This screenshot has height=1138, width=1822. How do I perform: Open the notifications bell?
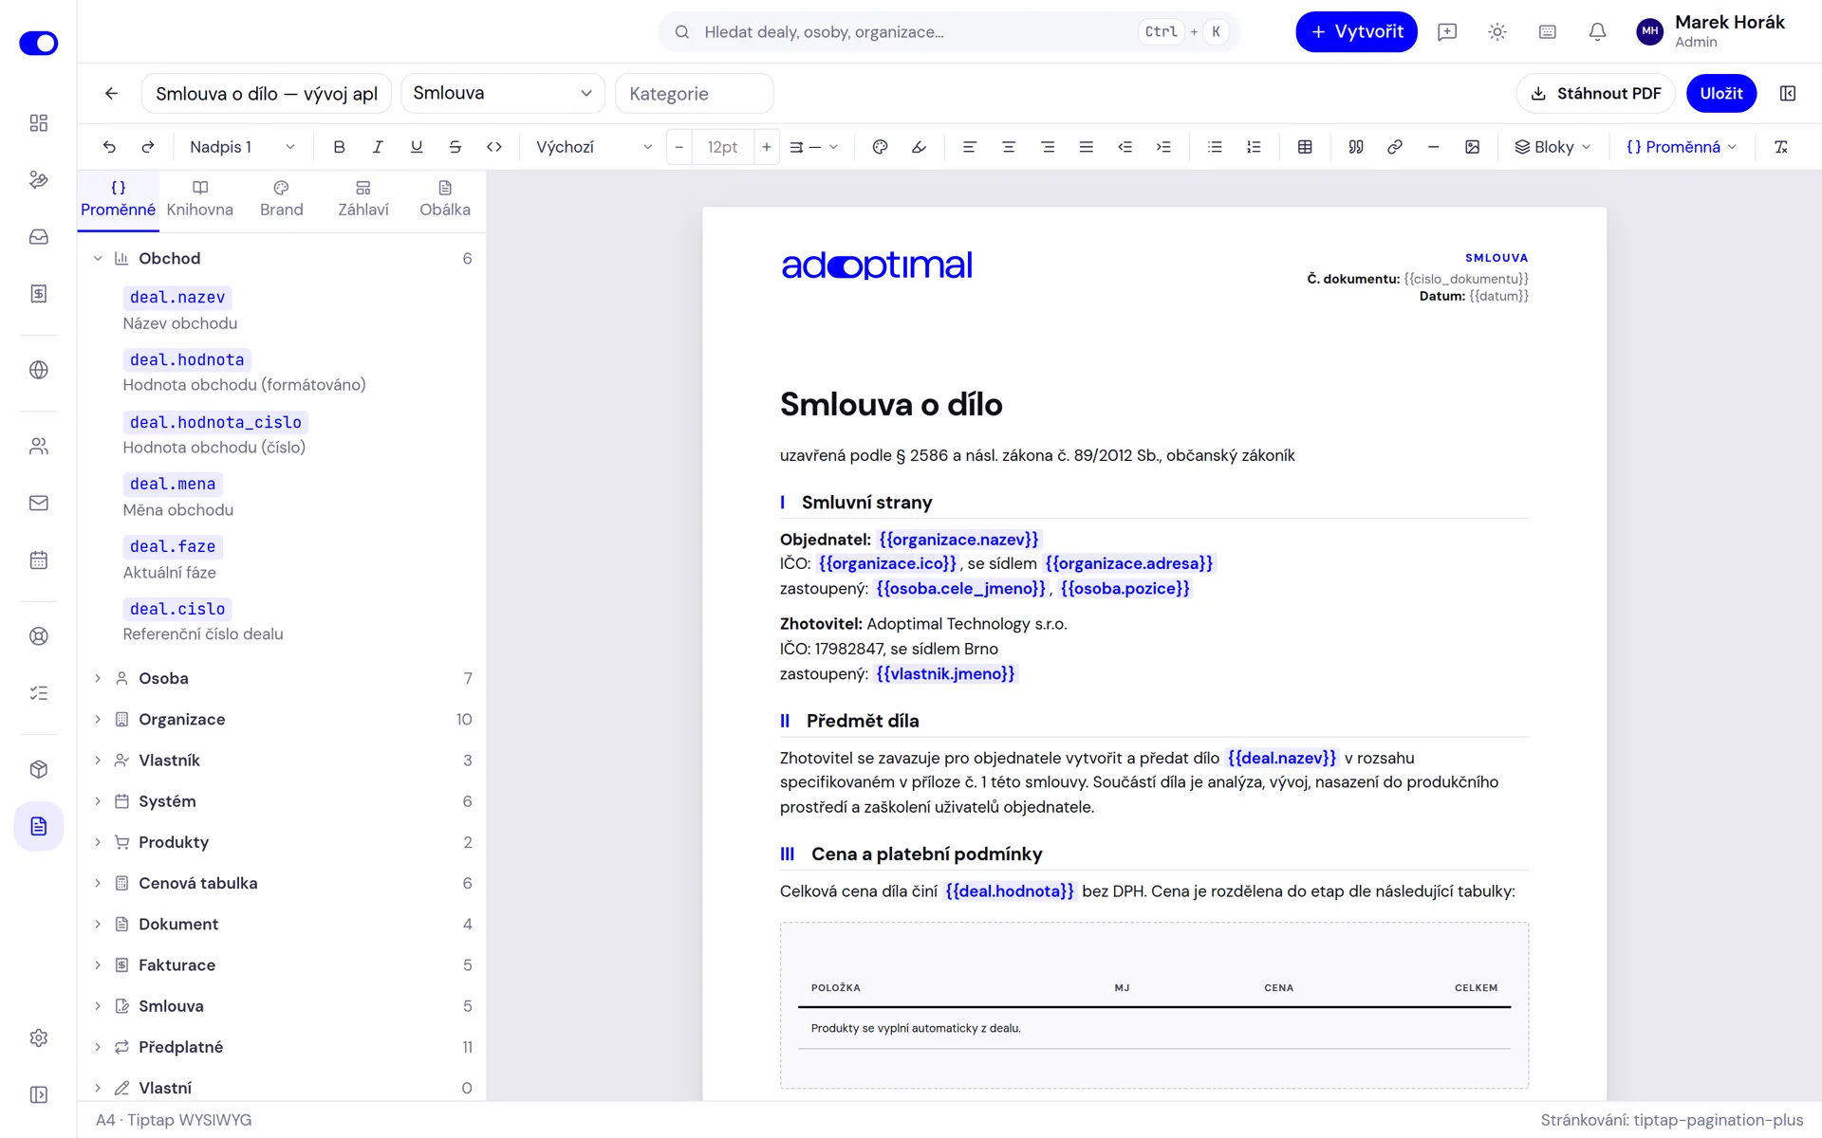[1597, 31]
